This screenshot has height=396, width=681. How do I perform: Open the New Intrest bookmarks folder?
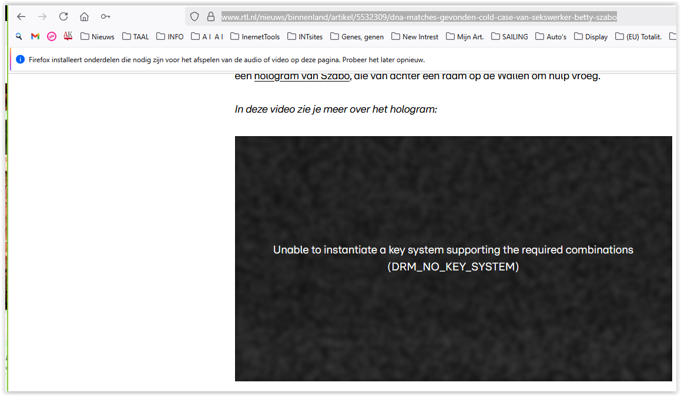click(415, 36)
